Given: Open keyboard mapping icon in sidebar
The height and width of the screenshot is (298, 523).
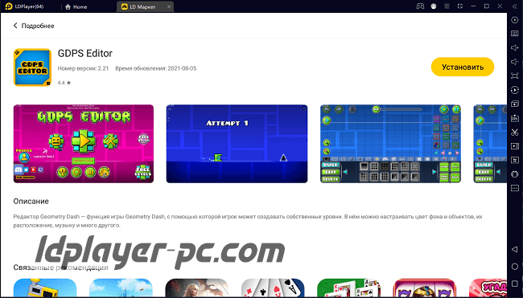Looking at the screenshot, I should [x=515, y=34].
